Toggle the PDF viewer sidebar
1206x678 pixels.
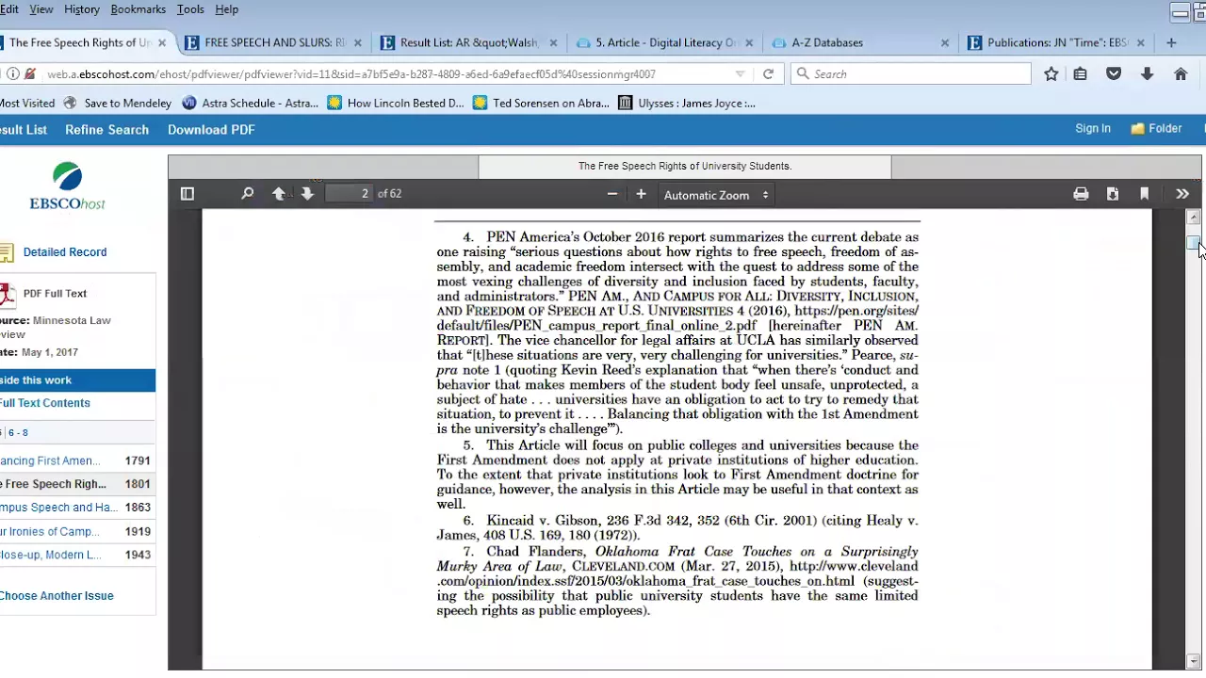[x=187, y=194]
